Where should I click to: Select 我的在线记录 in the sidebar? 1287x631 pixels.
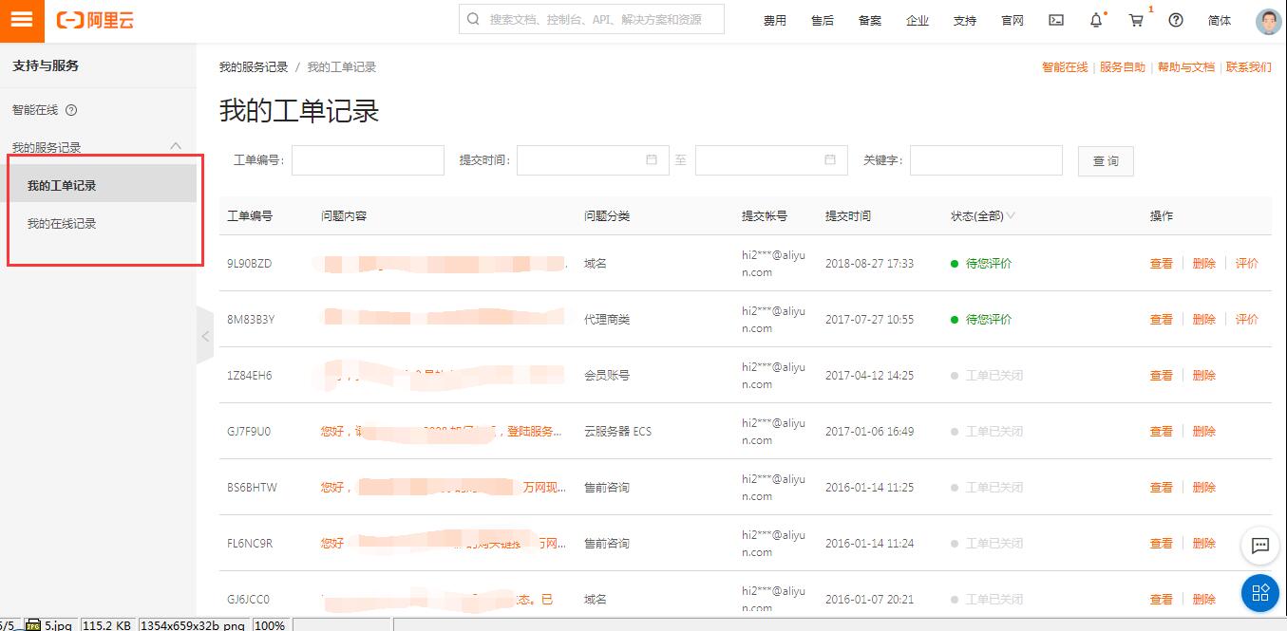click(x=62, y=224)
